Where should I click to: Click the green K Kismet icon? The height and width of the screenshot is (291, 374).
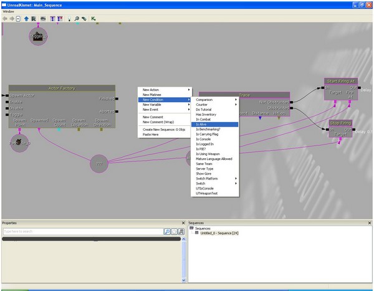tap(93, 19)
